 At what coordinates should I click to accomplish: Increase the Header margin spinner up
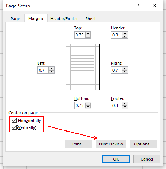tap(124, 33)
